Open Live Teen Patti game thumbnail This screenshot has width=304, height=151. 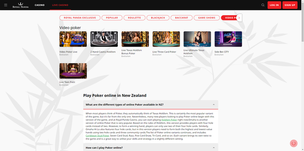73,71
